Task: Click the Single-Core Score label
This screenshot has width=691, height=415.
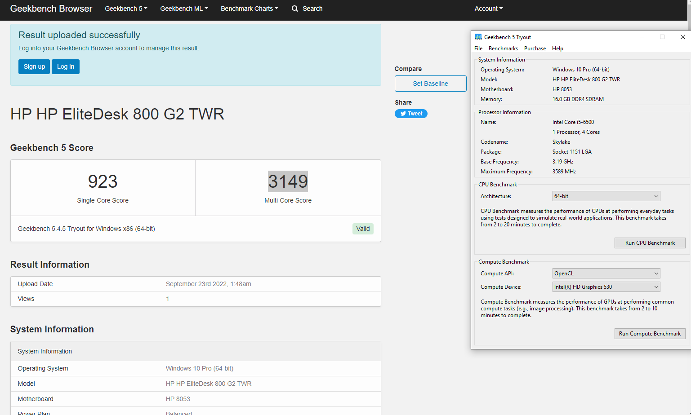Action: point(103,200)
